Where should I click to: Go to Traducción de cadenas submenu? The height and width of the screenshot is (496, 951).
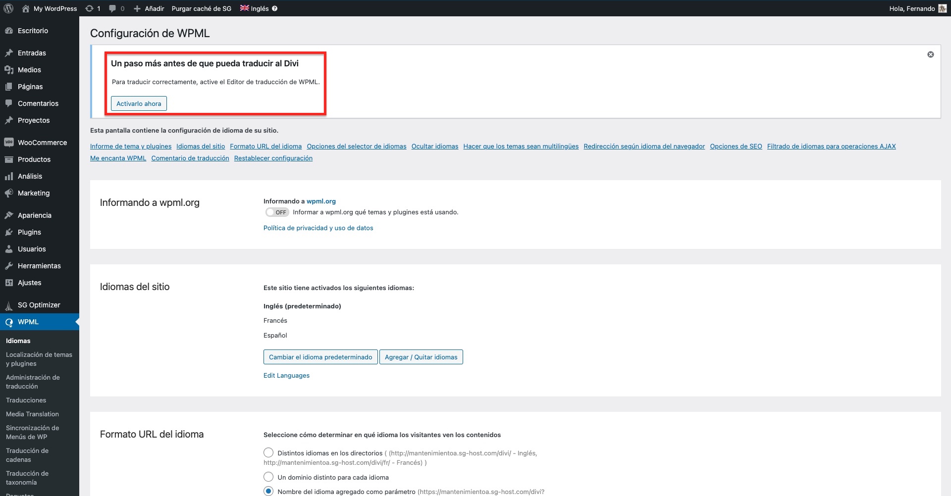(27, 455)
